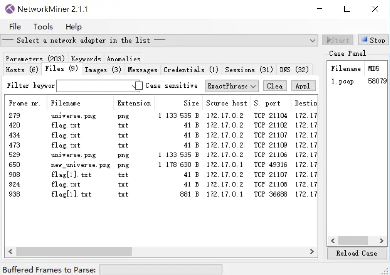The height and width of the screenshot is (275, 390).
Task: Click the Case Panel scroll right arrow
Action: (x=381, y=240)
